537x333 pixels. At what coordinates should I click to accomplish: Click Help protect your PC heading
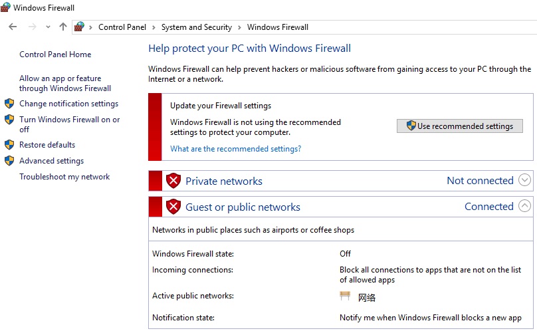(250, 49)
